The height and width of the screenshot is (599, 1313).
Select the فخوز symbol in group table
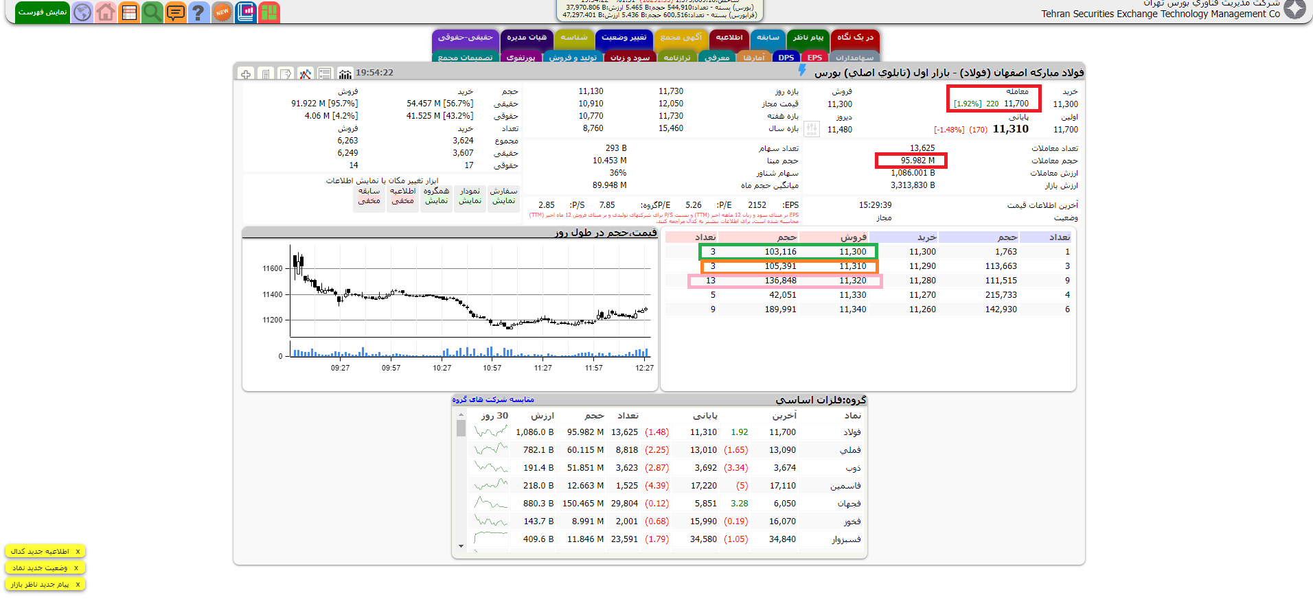(852, 521)
